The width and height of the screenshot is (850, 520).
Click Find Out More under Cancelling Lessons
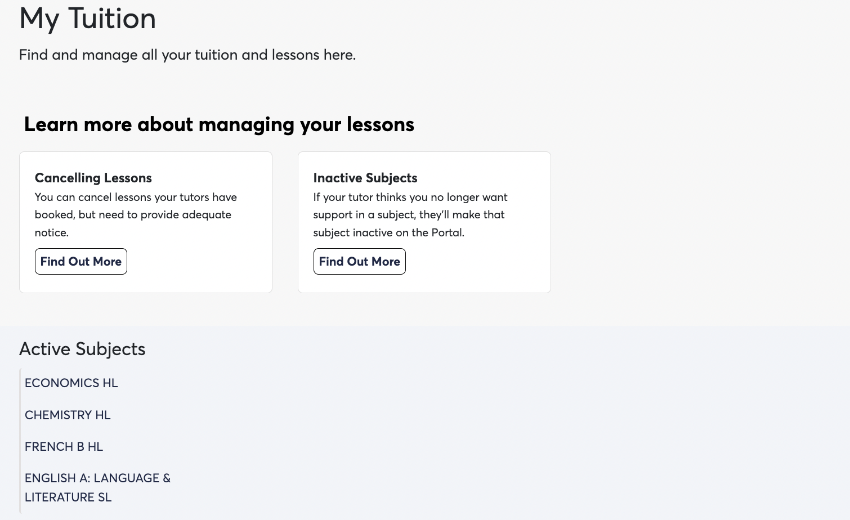[x=81, y=262]
